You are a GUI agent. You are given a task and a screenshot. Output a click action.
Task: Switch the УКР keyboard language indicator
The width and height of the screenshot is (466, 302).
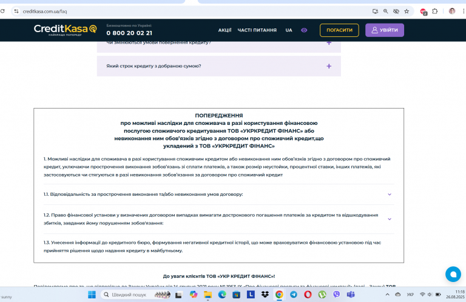click(x=410, y=295)
